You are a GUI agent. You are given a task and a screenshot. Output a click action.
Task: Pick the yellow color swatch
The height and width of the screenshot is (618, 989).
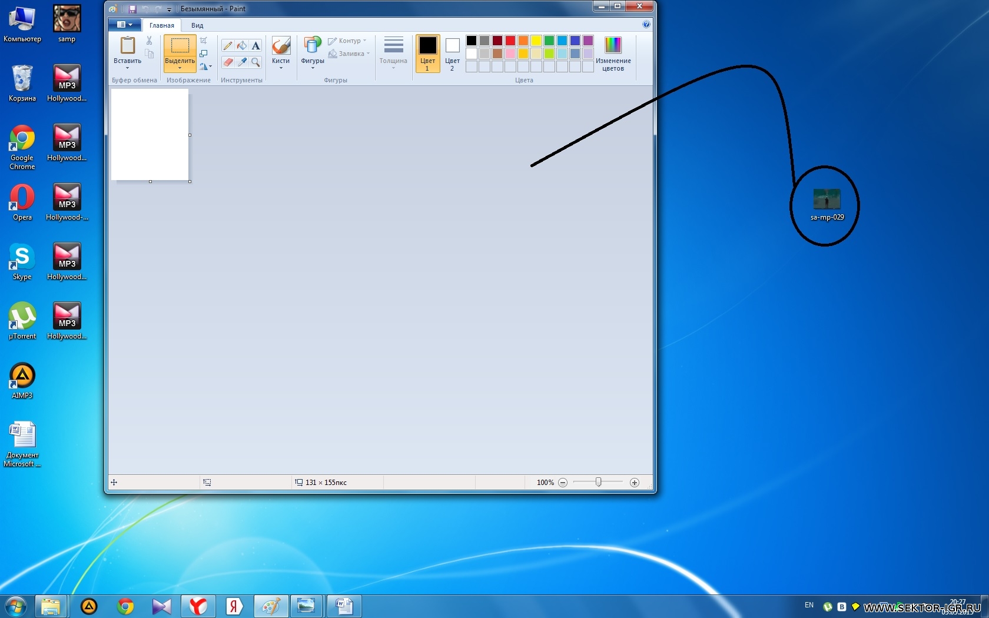point(536,41)
